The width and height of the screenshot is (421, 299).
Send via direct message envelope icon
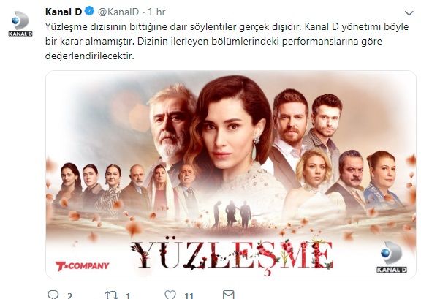click(229, 295)
